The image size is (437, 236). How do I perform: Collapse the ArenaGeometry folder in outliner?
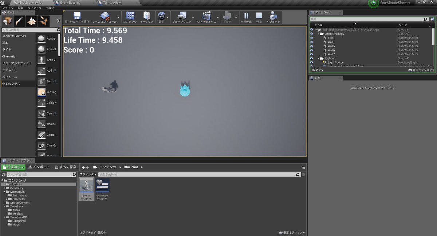(318, 34)
